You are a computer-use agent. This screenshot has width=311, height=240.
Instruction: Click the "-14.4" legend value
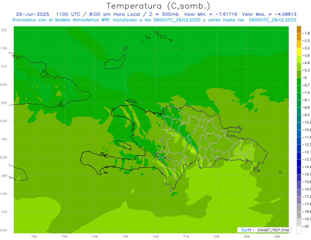(307, 167)
